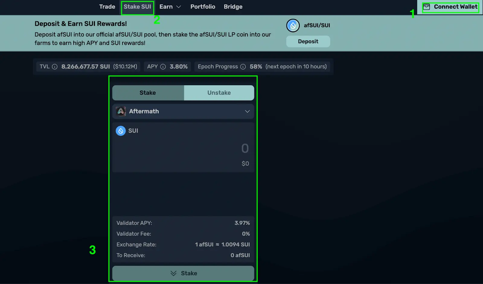The image size is (483, 284).
Task: Open the TVL info tooltip icon
Action: point(55,67)
